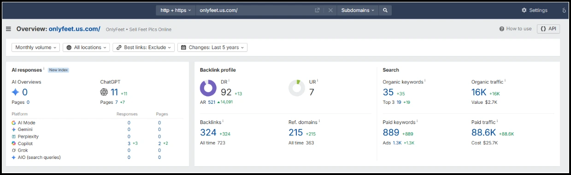Click the UR donut chart
The height and width of the screenshot is (175, 571).
pyautogui.click(x=297, y=88)
